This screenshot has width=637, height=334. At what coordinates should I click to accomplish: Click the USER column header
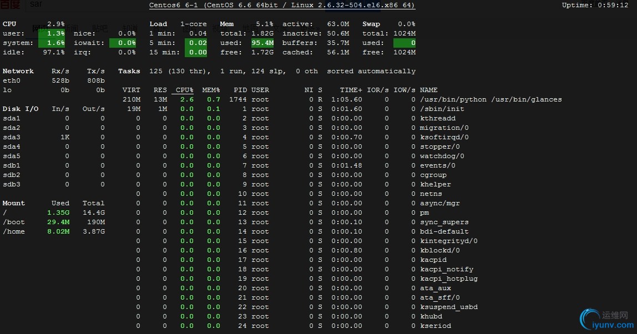[260, 90]
